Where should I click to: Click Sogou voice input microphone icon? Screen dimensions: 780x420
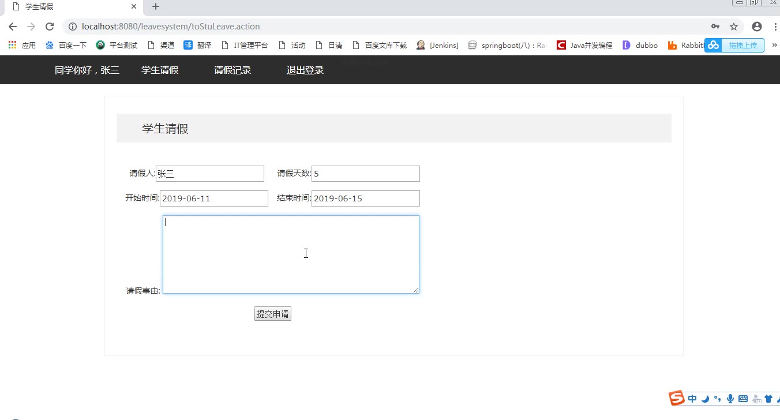[x=730, y=399]
